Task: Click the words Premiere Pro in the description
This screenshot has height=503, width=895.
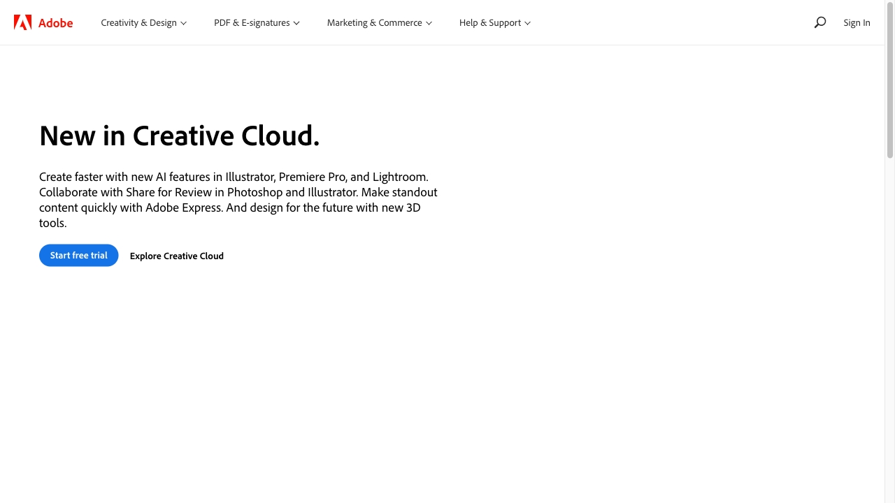Action: point(312,177)
